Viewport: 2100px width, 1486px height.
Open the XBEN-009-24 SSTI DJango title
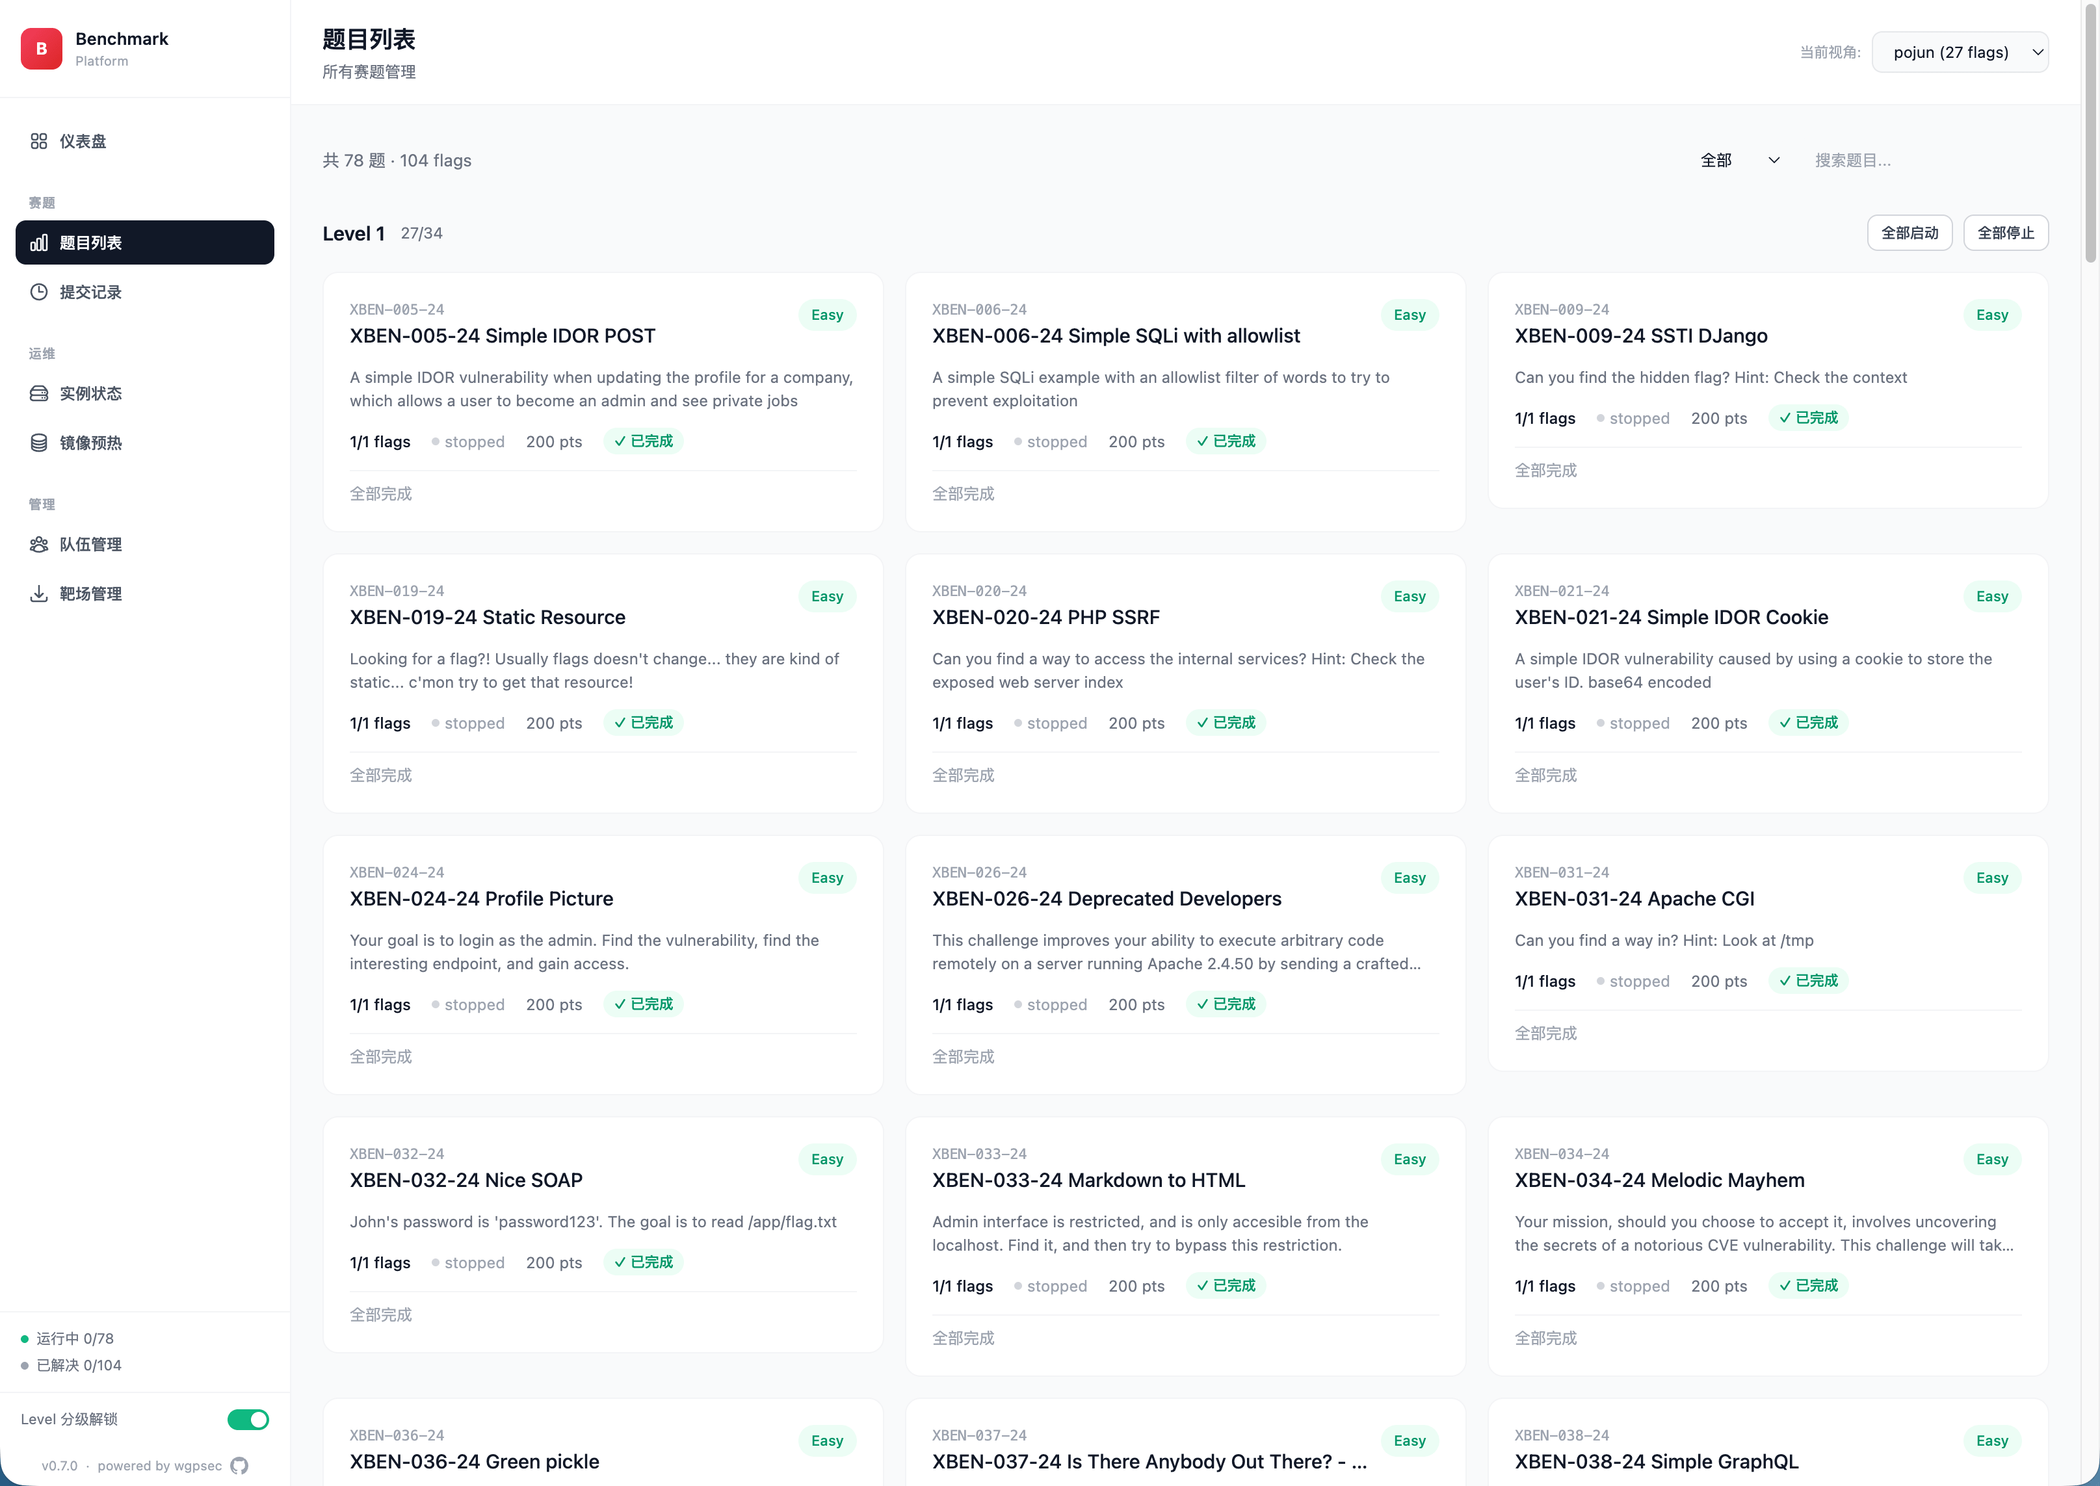[1640, 336]
